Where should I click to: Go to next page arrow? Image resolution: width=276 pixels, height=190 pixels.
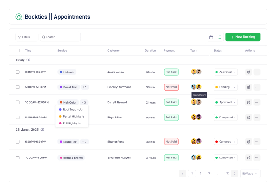pos(235,174)
